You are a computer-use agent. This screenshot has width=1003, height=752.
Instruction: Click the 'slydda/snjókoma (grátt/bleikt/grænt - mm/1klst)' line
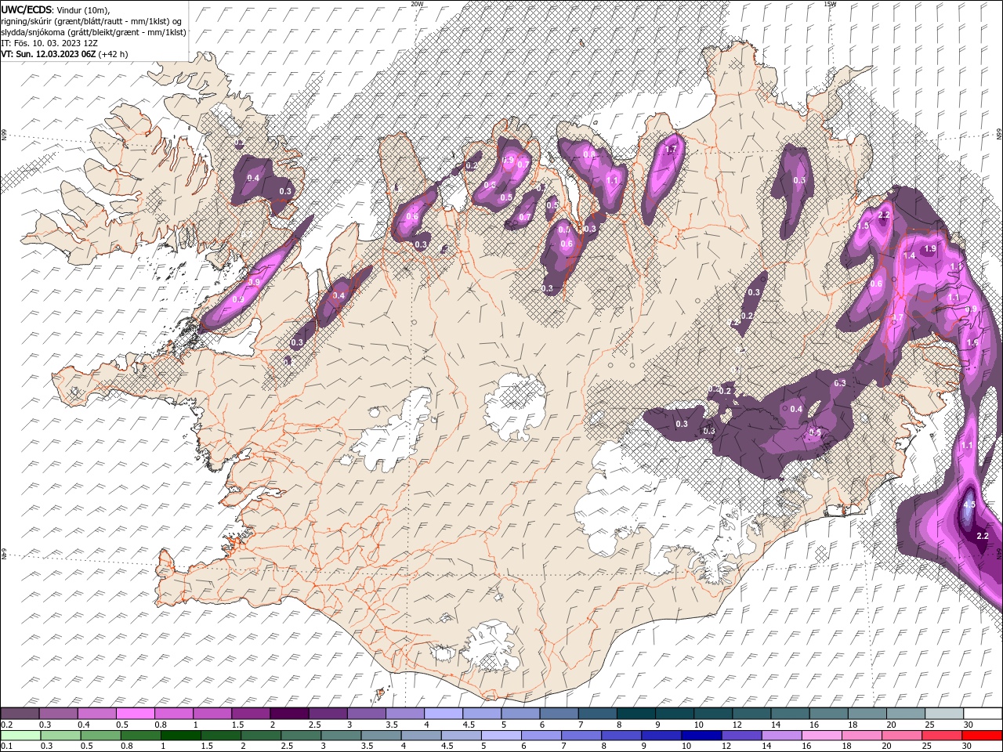pos(93,32)
